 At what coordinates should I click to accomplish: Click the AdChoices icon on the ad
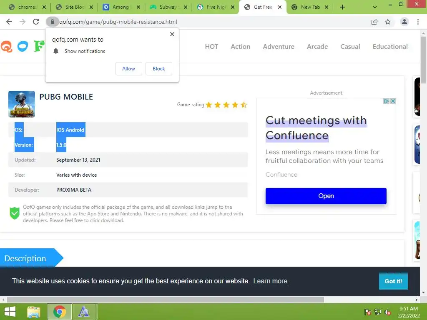[x=386, y=101]
